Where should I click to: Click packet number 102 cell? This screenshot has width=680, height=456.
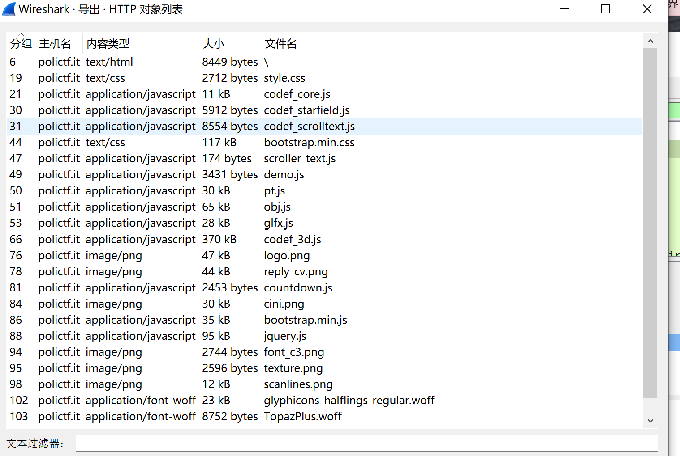pos(19,401)
